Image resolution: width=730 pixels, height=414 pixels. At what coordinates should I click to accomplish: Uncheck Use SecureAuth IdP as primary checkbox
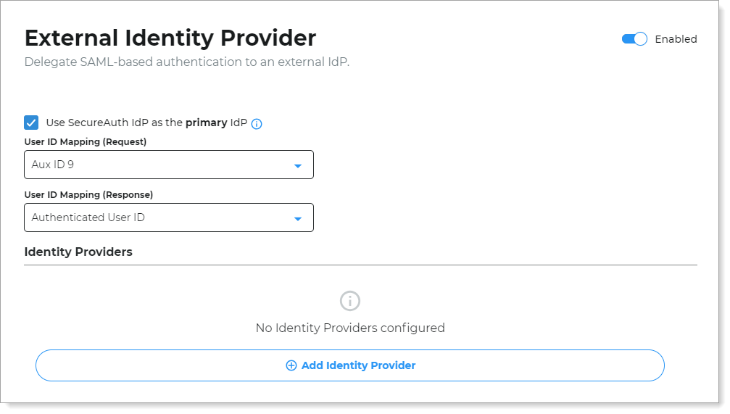31,123
